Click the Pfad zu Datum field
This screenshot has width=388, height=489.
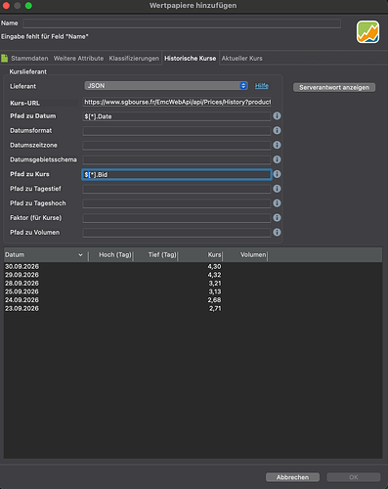177,116
